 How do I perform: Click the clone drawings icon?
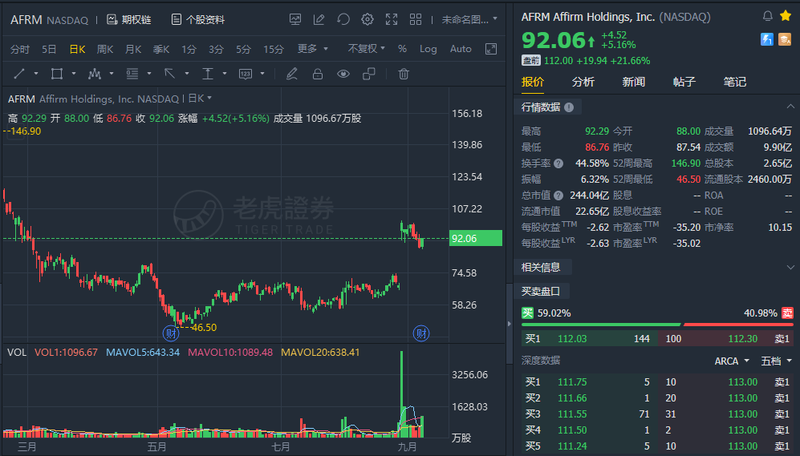(369, 74)
